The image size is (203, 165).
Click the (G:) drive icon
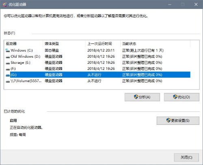[x=8, y=75]
